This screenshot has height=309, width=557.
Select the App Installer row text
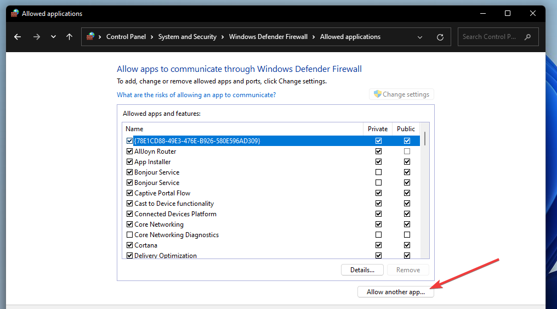click(152, 162)
